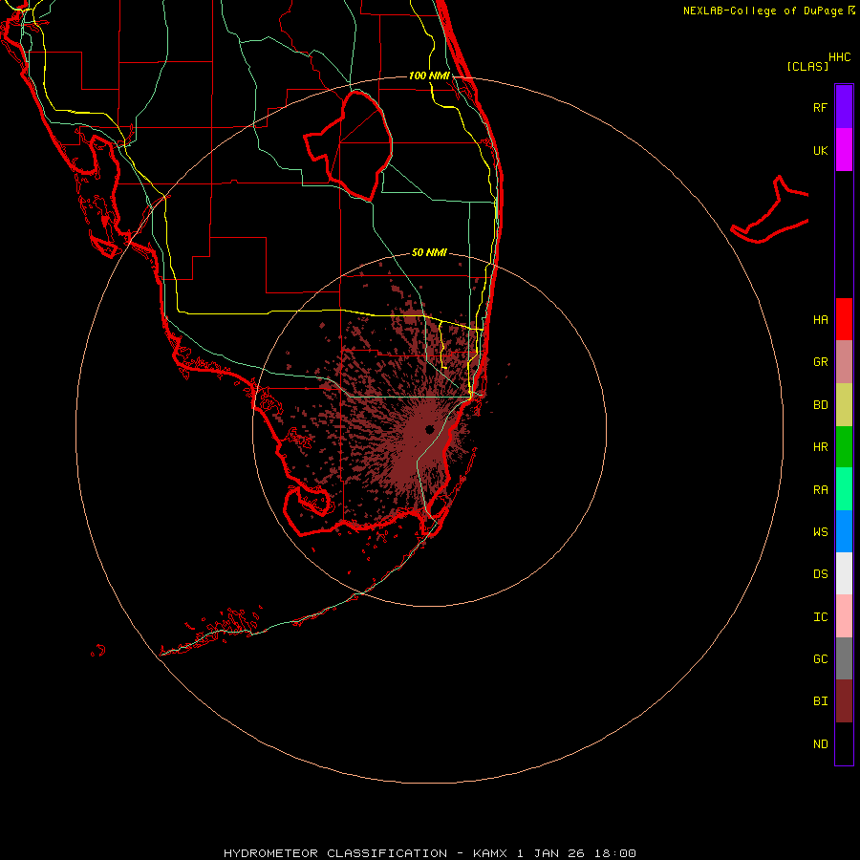The height and width of the screenshot is (860, 860).
Task: Select the GC ground clutter gray swatch
Action: pos(844,658)
